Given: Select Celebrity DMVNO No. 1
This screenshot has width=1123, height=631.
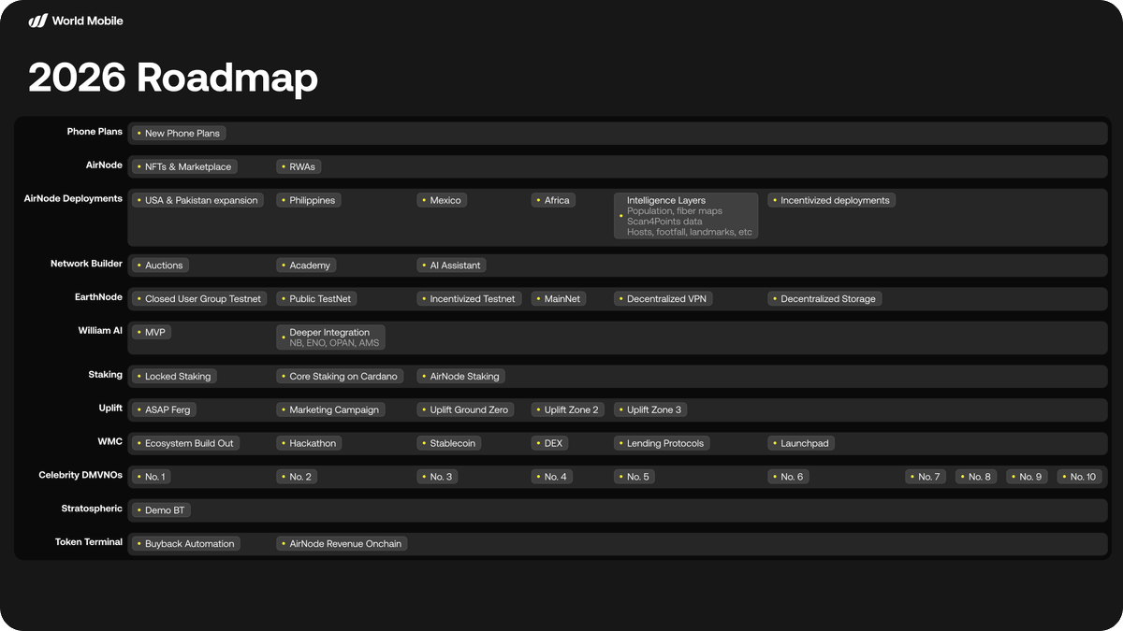Looking at the screenshot, I should pos(151,478).
